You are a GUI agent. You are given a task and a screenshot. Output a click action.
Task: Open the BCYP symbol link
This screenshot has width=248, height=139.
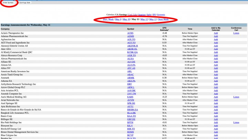[x=130, y=135]
